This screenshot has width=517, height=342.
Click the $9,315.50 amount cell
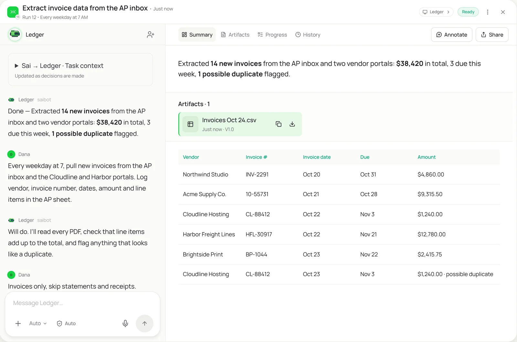click(x=430, y=194)
